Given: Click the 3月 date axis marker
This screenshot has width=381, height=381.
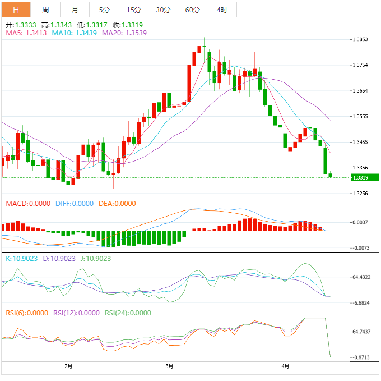Looking at the screenshot, I should 169,366.
